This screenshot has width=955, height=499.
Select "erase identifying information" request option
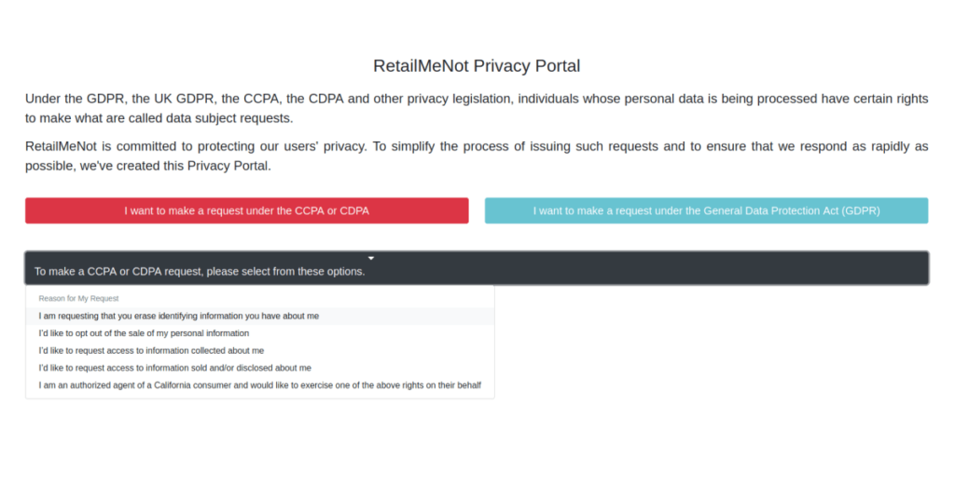[x=178, y=316]
